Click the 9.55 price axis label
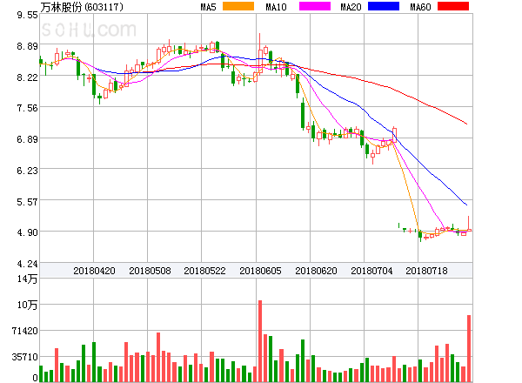This screenshot has width=522, height=383. point(27,15)
